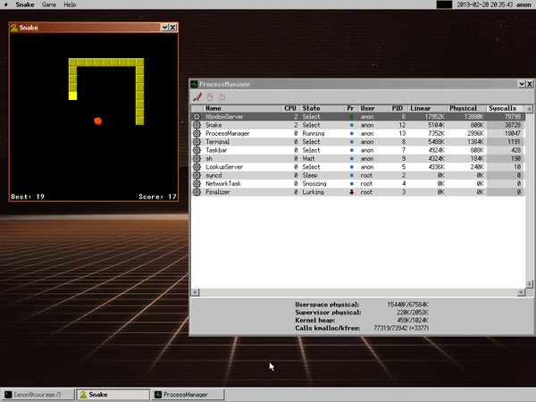Sort processes by User column header
The image size is (536, 402).
[x=373, y=108]
